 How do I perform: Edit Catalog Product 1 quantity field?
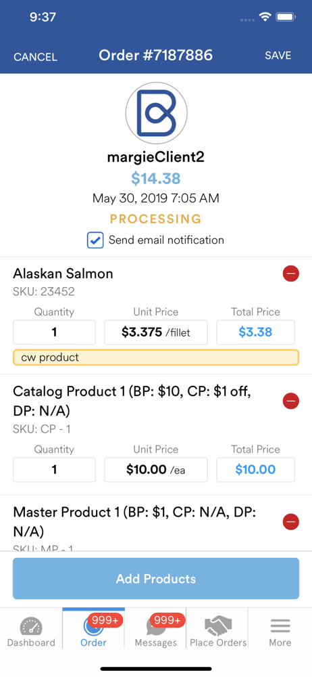pos(54,470)
